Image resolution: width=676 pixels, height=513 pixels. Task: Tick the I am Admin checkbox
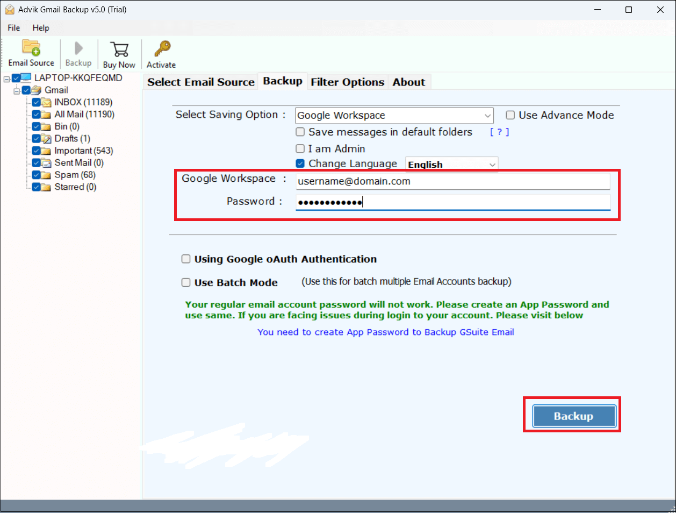point(300,148)
